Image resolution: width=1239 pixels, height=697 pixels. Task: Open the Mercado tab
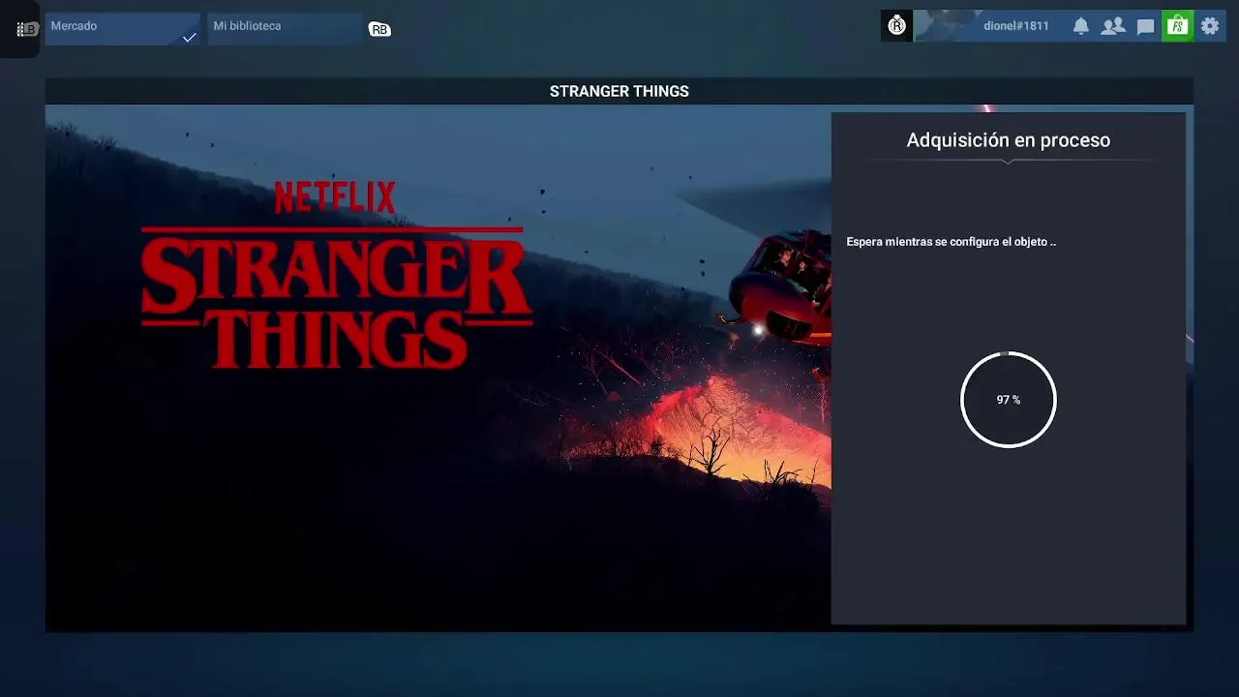tap(122, 28)
